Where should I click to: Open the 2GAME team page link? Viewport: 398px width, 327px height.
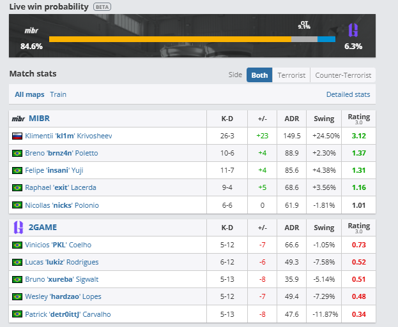[x=43, y=227]
